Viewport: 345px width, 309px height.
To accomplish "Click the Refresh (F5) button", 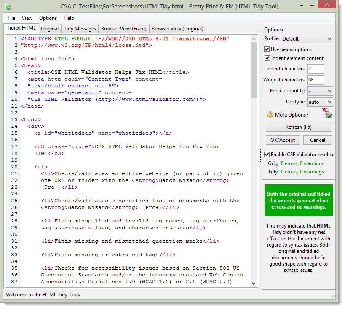I will (299, 127).
